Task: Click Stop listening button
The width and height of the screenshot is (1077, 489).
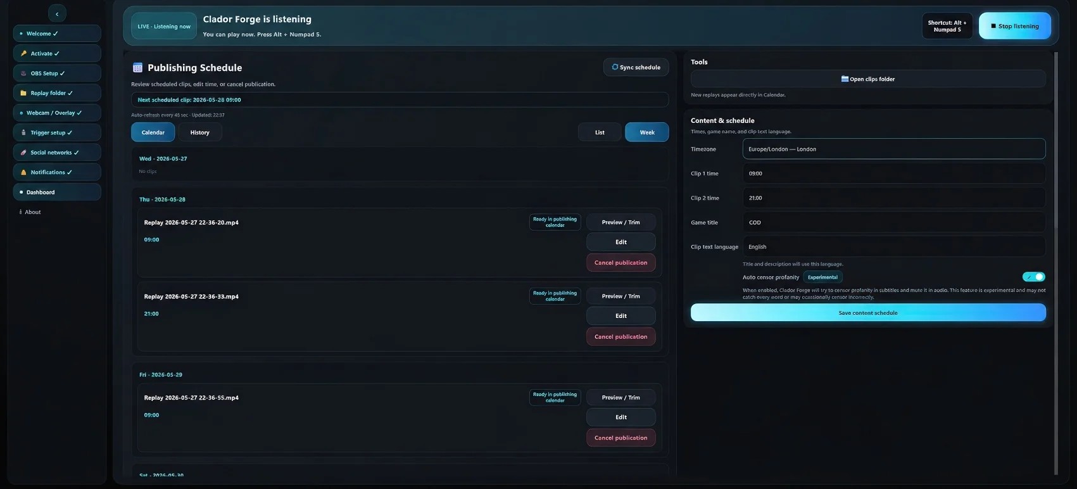Action: pos(1015,26)
